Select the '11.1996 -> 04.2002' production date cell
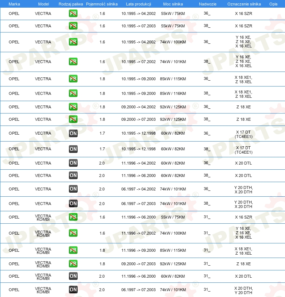 click(x=138, y=163)
